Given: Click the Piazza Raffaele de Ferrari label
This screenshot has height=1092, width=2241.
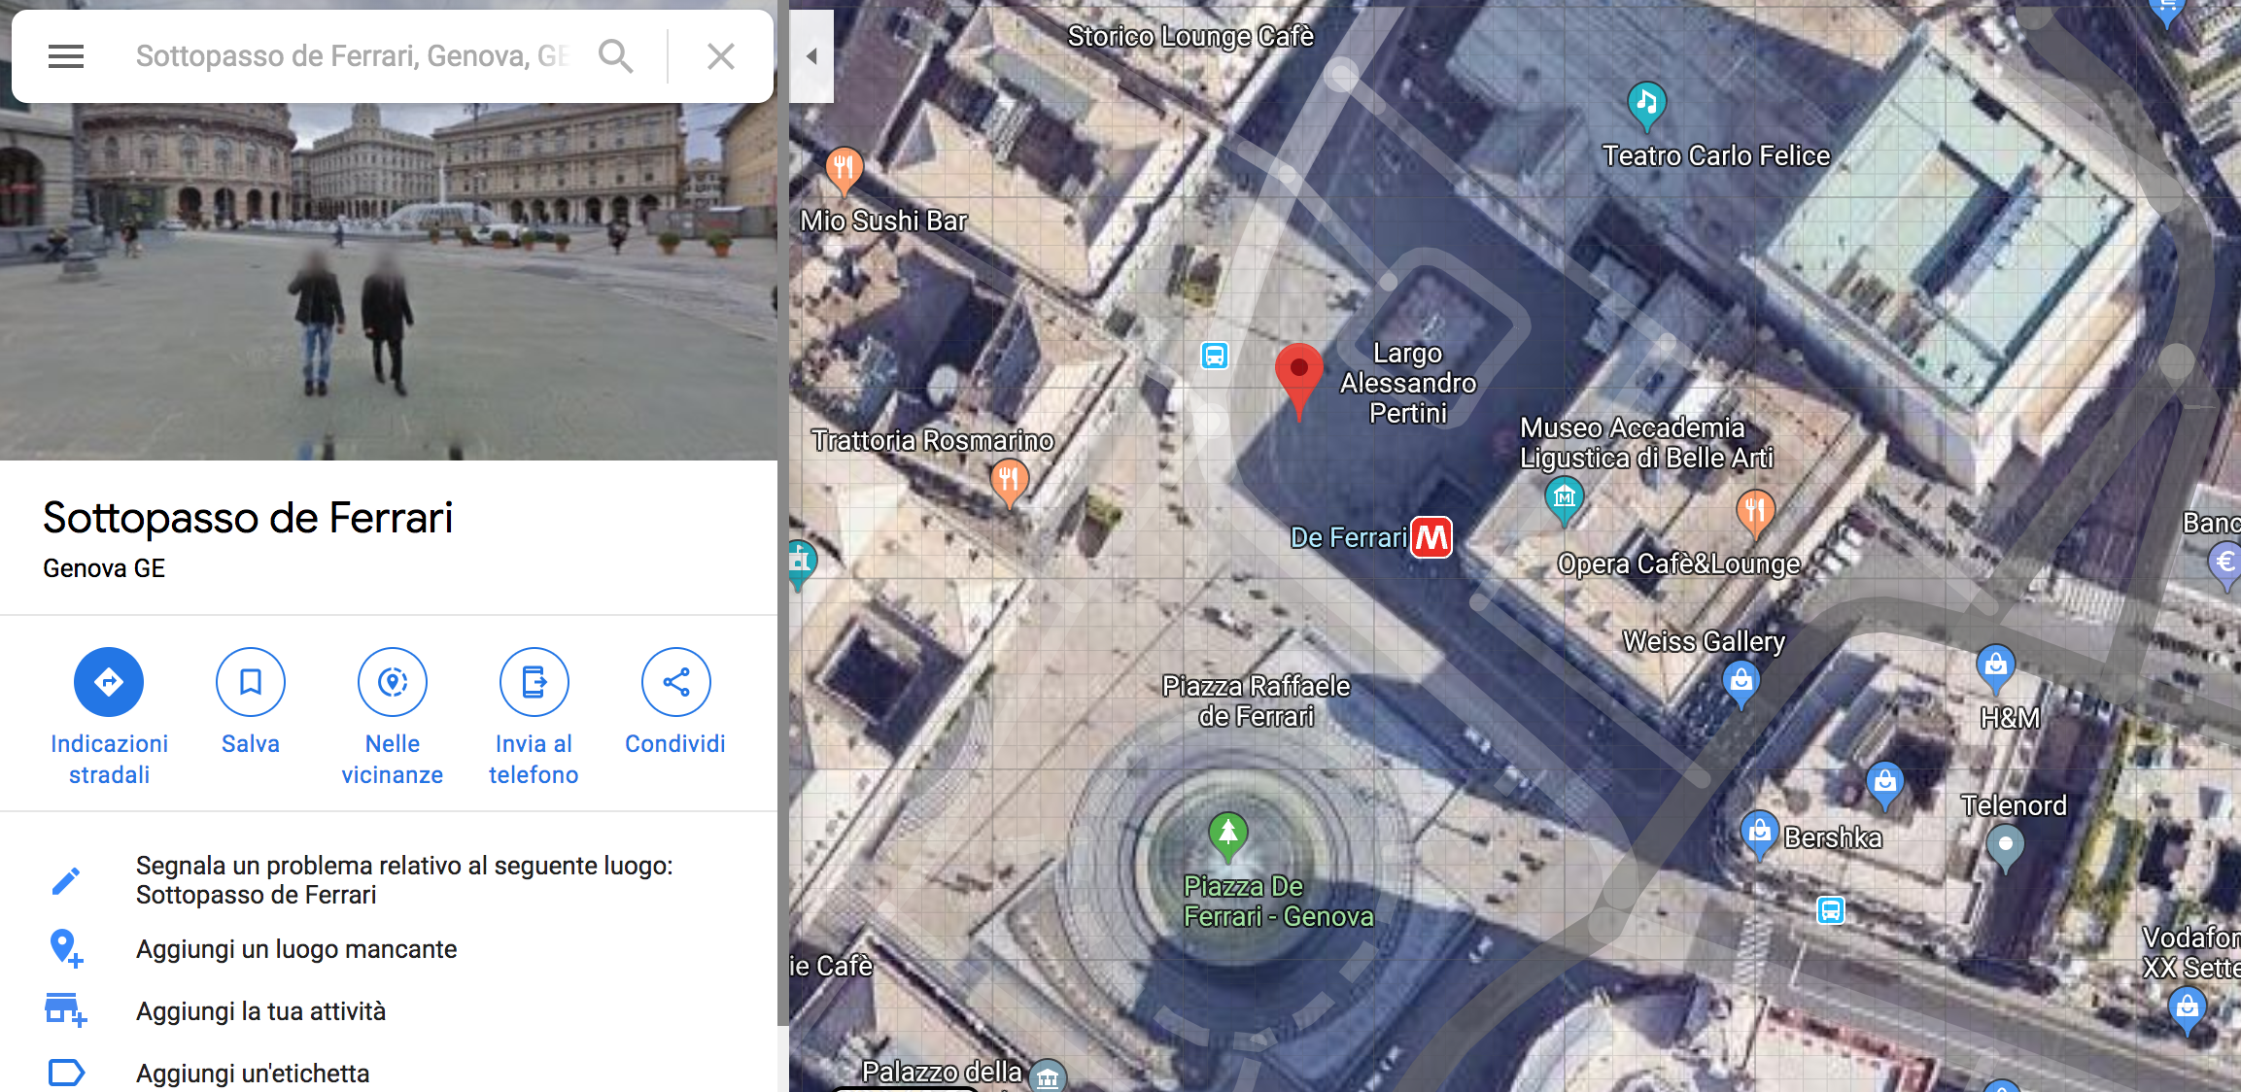Looking at the screenshot, I should 1256,701.
